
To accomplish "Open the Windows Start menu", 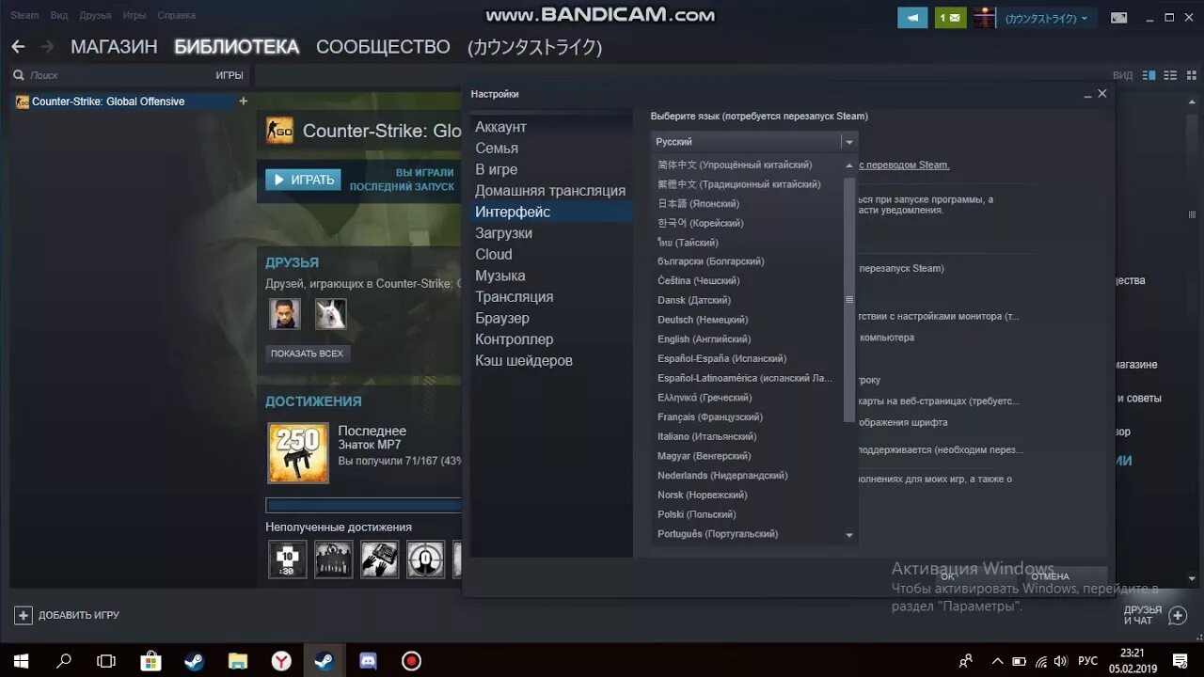I will point(21,661).
